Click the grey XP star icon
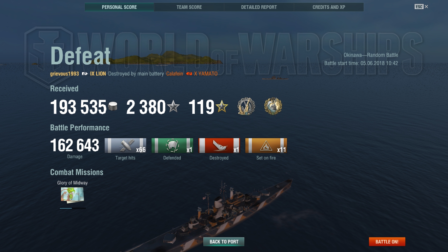The image size is (448, 252). pos(173,107)
